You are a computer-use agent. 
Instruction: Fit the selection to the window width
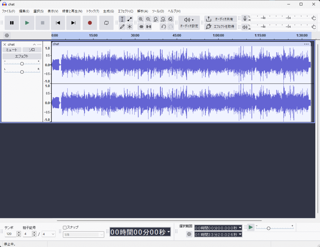[156, 19]
